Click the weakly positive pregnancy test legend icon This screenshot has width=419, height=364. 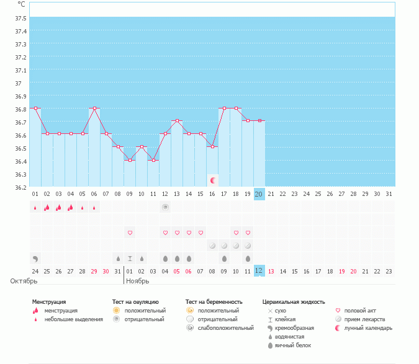189,327
